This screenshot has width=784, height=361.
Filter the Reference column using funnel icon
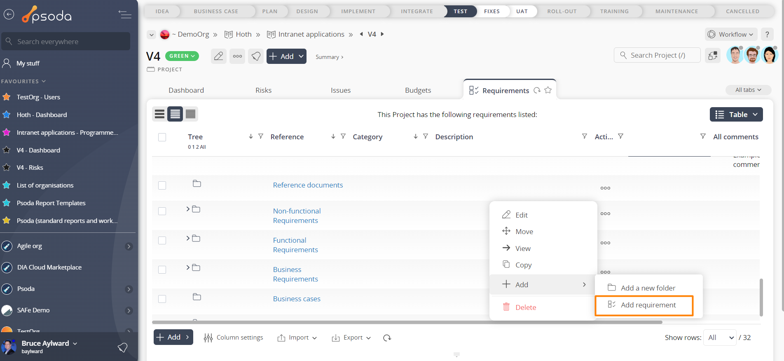pos(343,136)
